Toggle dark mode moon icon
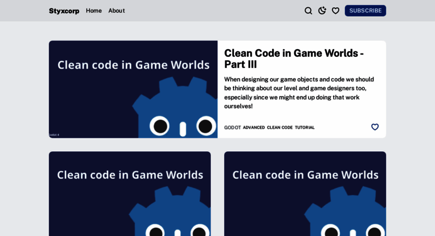The width and height of the screenshot is (435, 236). click(322, 11)
